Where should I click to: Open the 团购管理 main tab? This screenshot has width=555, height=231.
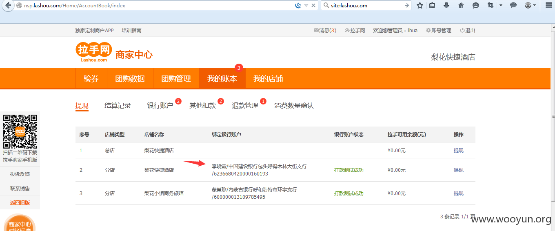point(176,79)
